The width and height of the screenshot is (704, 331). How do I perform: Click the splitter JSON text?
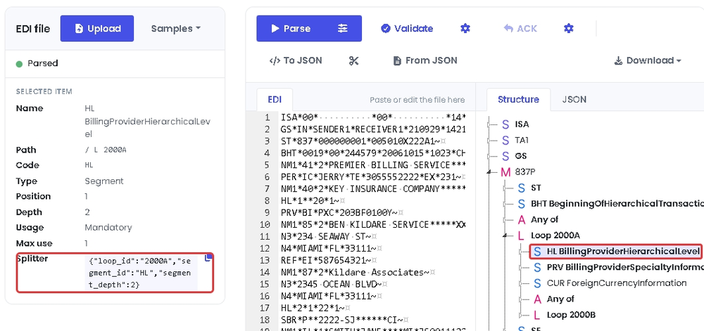tap(141, 273)
